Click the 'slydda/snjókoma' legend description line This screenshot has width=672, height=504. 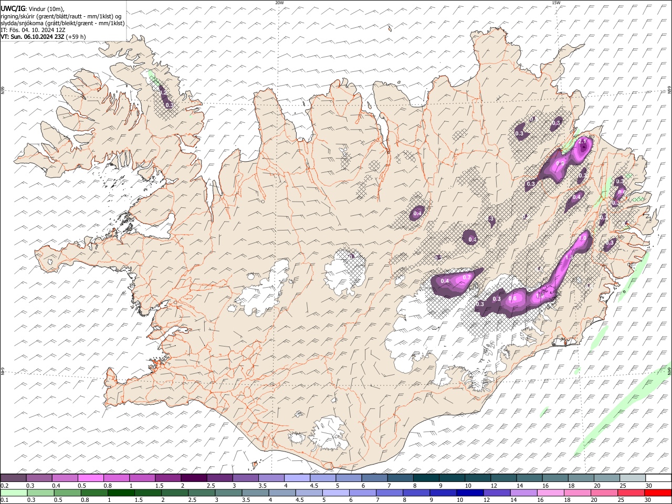pos(62,23)
